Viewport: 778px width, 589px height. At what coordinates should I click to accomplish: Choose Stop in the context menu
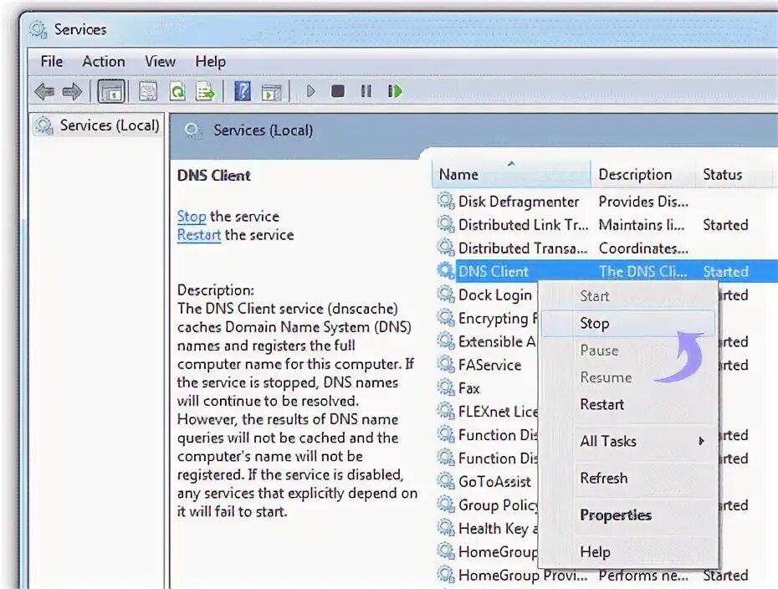[628, 324]
